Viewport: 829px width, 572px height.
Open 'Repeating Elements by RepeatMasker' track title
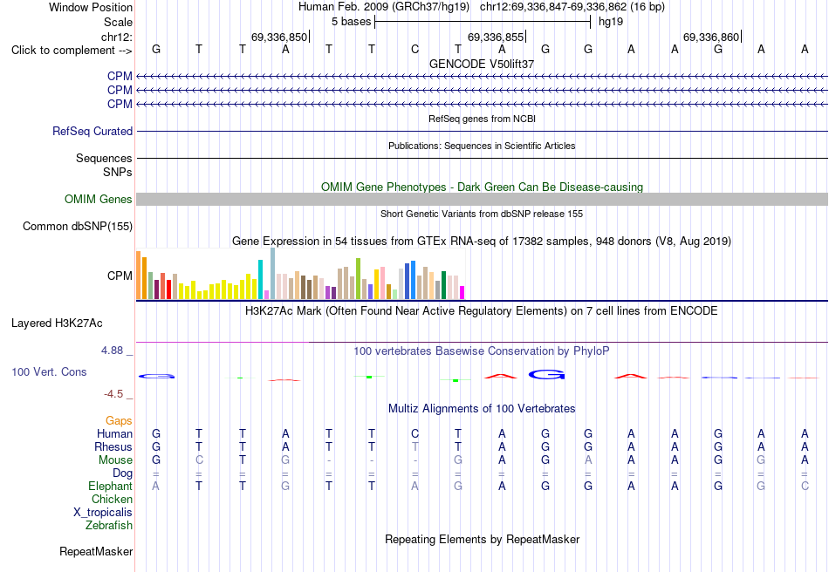(x=482, y=540)
